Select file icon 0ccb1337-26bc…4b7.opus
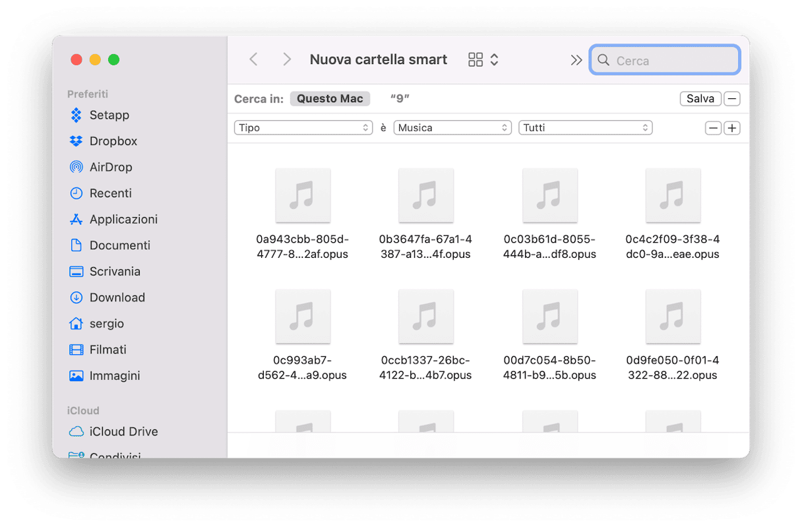Viewport: 802px width, 527px height. (426, 317)
